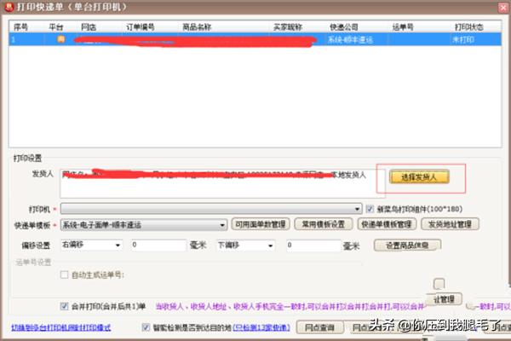Click the Taobao platform icon in row 1
Screen dimensions: 511x341
click(60, 39)
